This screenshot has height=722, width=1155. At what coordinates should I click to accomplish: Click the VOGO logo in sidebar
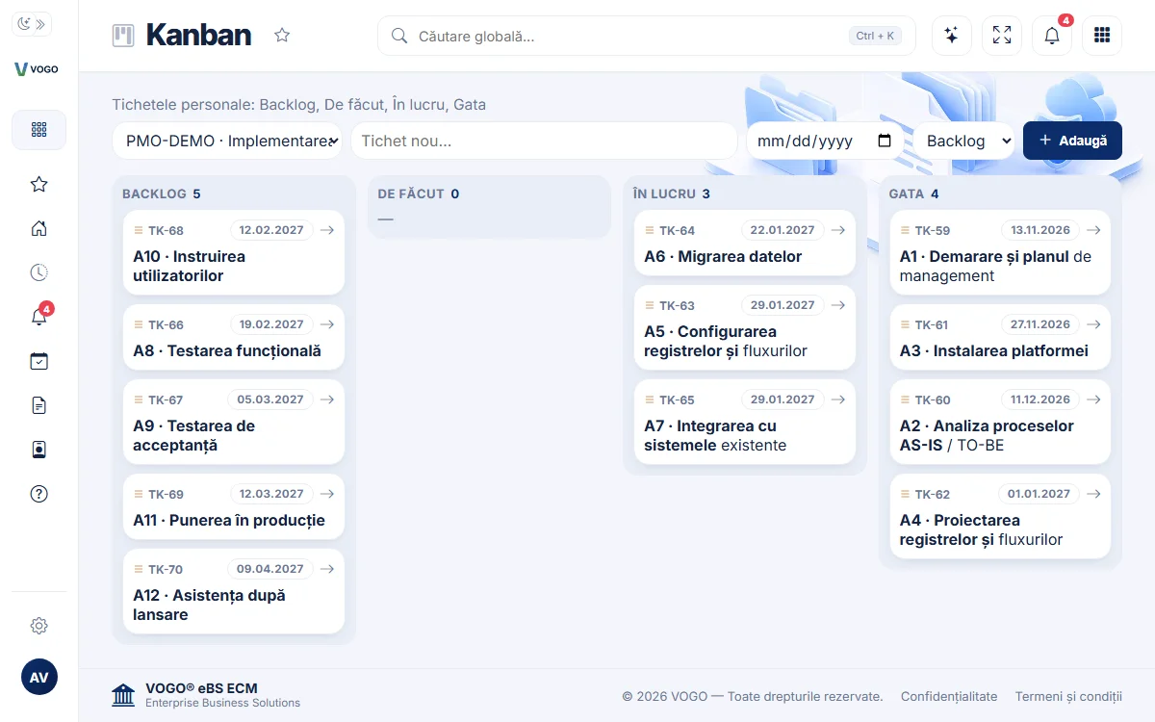pos(37,69)
